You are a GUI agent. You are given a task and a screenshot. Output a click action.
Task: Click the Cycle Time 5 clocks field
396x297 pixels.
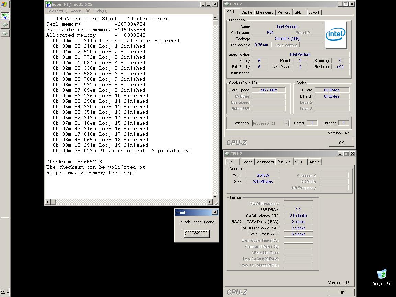[298, 234]
